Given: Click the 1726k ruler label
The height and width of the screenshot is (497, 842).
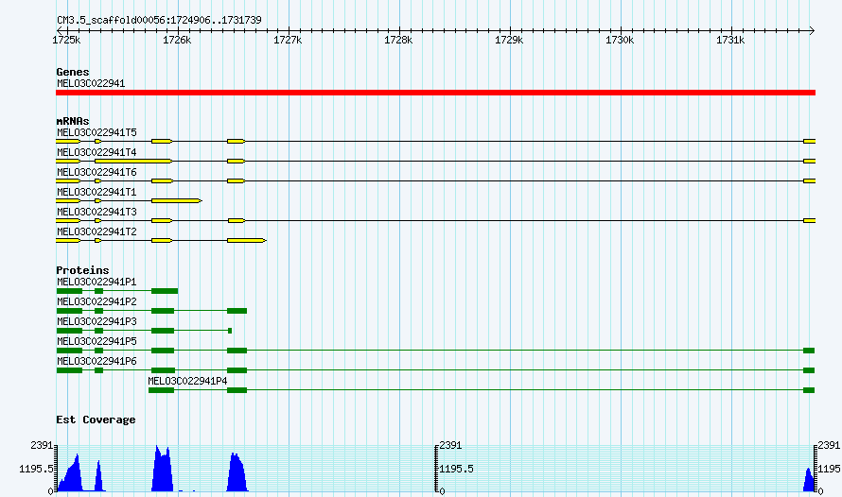Looking at the screenshot, I should 177,41.
